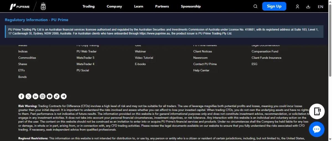Go to the Shares link
Screen dimensions: 332x141
click(23, 64)
